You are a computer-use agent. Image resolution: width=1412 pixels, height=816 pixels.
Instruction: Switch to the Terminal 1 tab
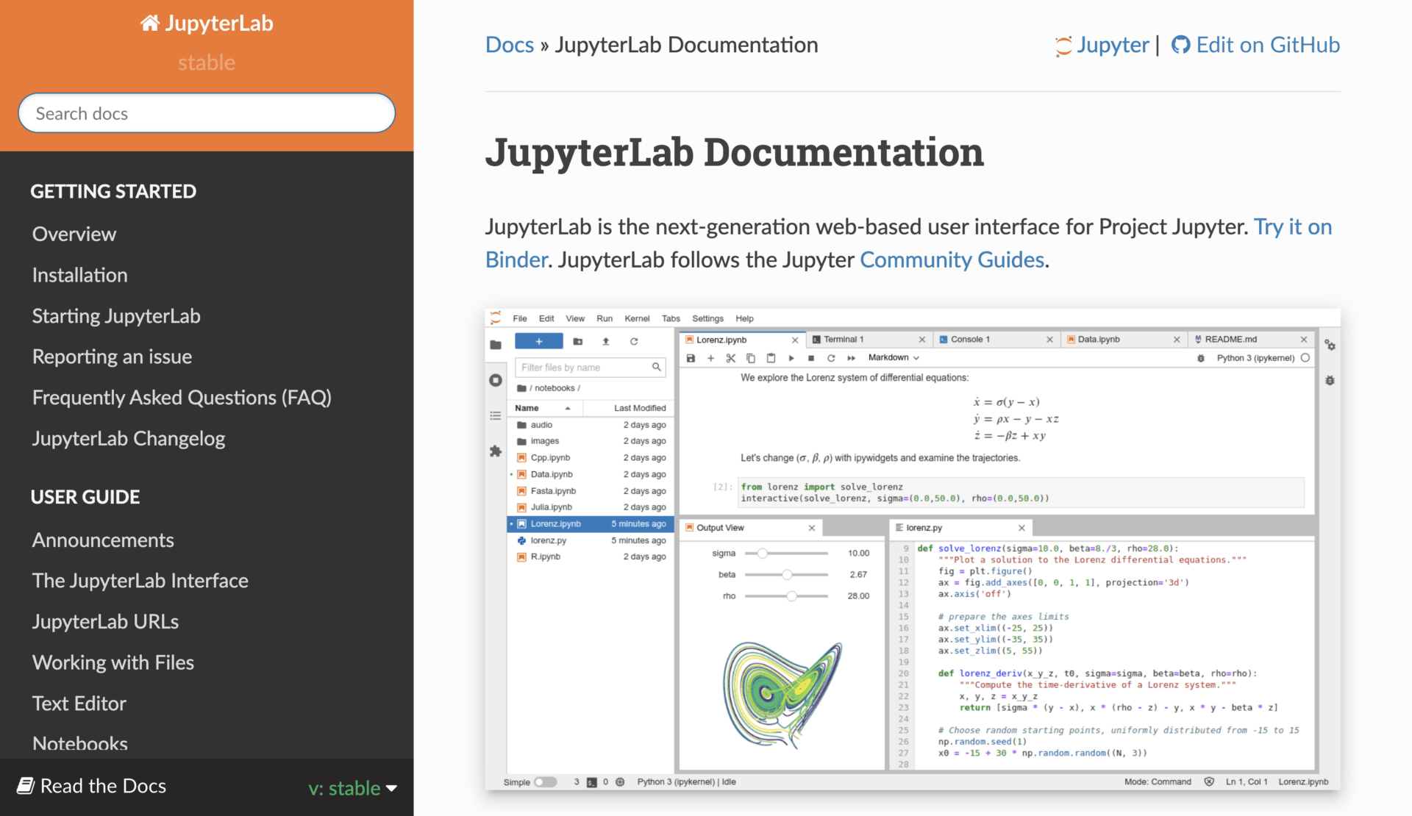click(x=844, y=339)
